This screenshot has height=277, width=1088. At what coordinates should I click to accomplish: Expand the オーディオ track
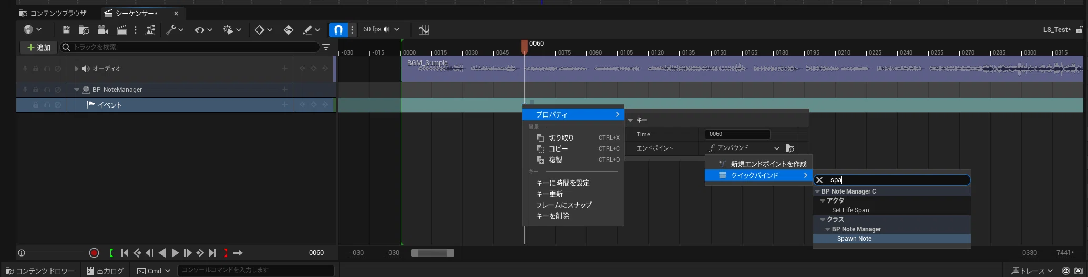point(76,69)
